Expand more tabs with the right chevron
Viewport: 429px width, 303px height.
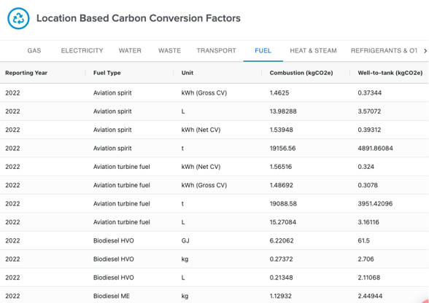pos(425,51)
